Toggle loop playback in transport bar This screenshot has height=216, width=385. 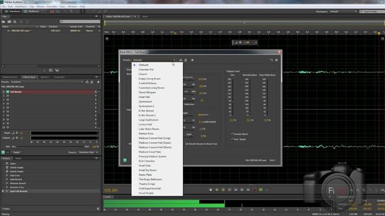260,190
